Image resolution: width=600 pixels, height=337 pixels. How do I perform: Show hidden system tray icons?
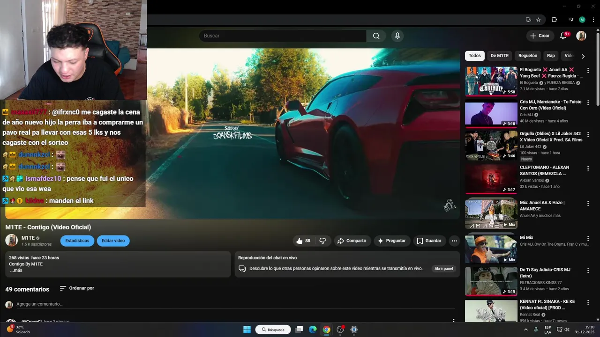coord(525,330)
